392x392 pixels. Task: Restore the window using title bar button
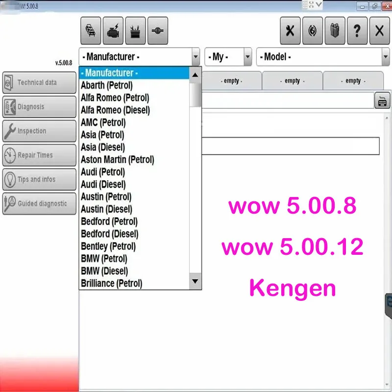tap(374, 6)
